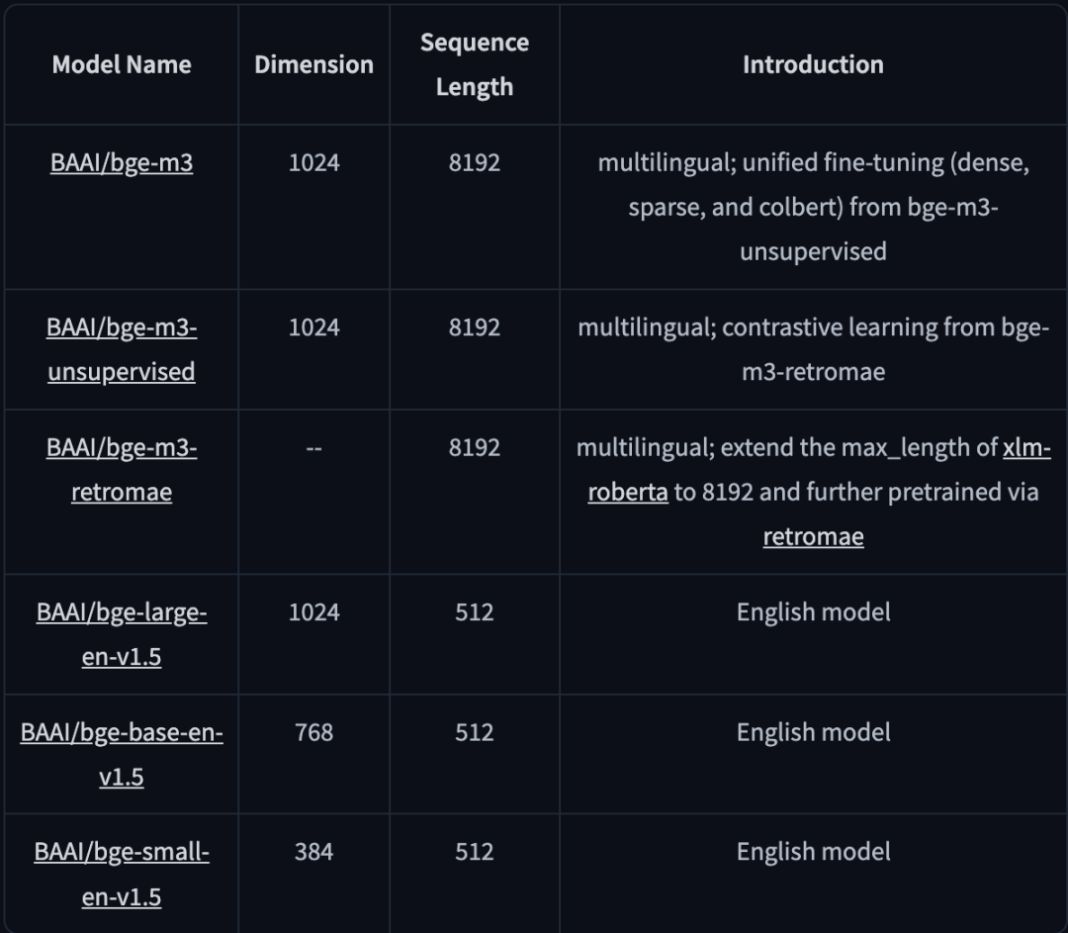
Task: Open the BAAI/bge-large-en-v1.5 model link
Action: tap(122, 634)
